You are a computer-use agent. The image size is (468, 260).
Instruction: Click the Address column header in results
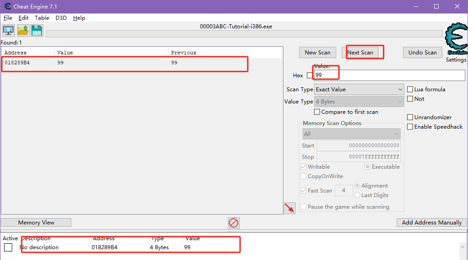click(x=28, y=53)
